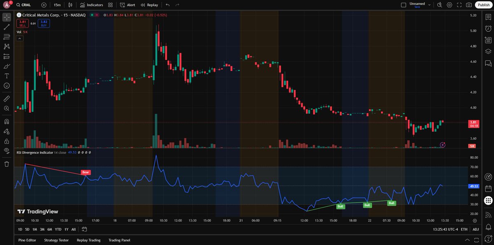
Task: Open the Pine Editor tab
Action: point(27,240)
